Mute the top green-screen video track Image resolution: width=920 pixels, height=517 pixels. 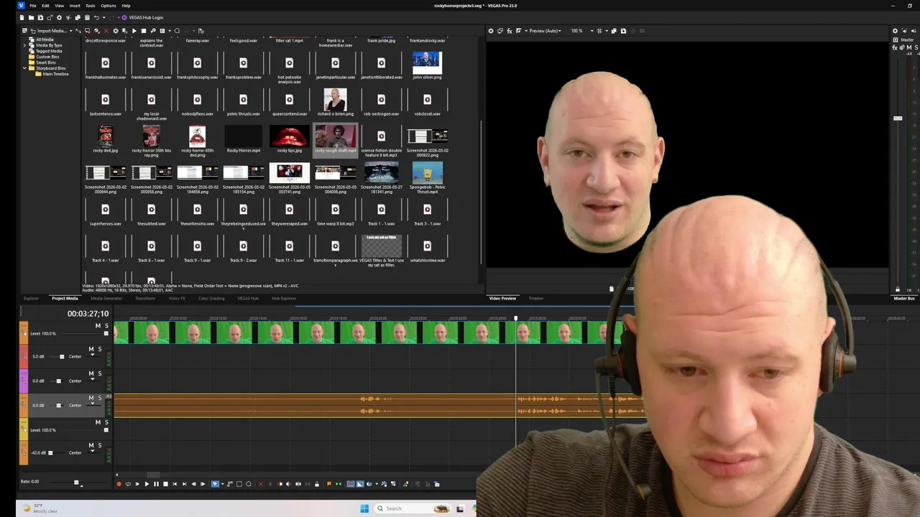coord(98,326)
